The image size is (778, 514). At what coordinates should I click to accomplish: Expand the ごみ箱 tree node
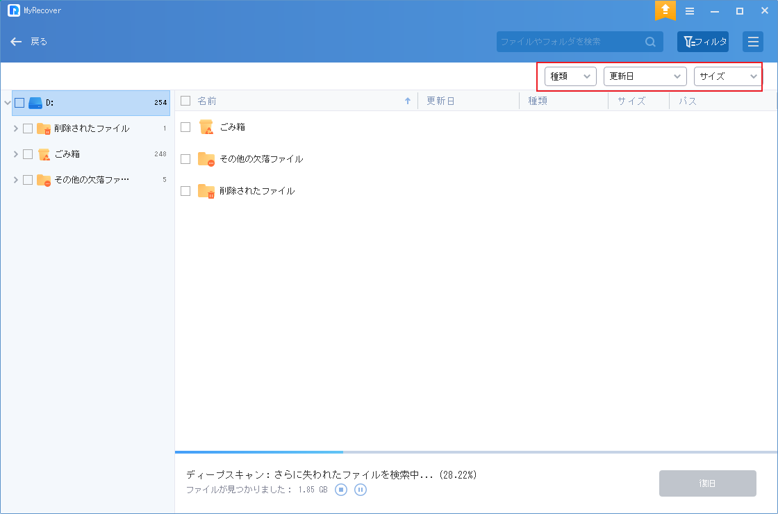pyautogui.click(x=15, y=154)
